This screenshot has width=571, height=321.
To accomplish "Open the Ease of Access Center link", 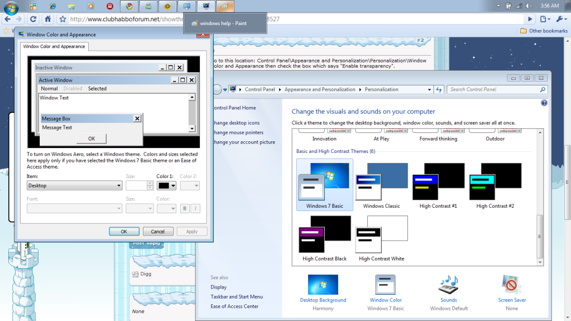I will (x=234, y=306).
